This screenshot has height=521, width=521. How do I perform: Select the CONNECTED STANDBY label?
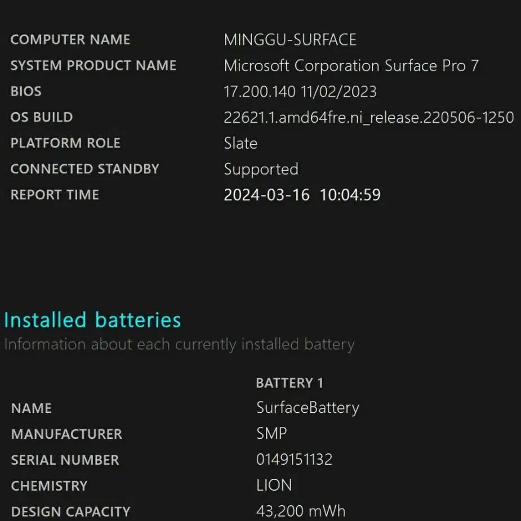[x=85, y=169]
